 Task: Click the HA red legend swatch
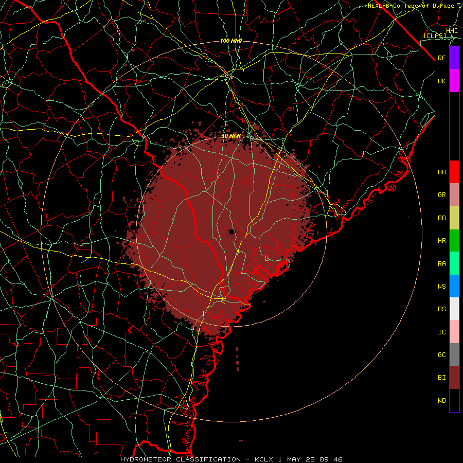[454, 172]
